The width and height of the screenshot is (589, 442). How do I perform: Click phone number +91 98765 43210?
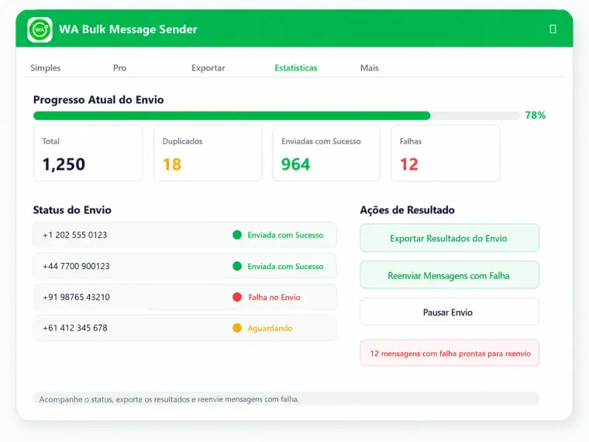[x=76, y=297]
